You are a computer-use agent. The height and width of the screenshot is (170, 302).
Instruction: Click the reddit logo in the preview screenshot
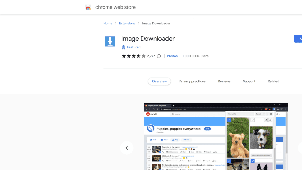152,114
